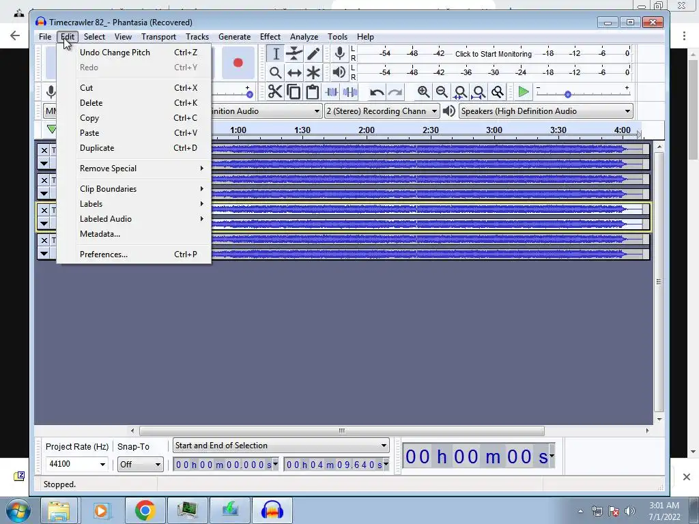699x524 pixels.
Task: Open the Tracks menu
Action: pos(197,37)
